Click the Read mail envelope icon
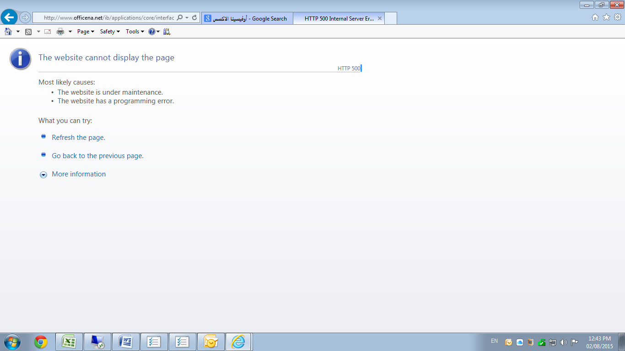Screen dimensions: 625x351 pyautogui.click(x=48, y=32)
